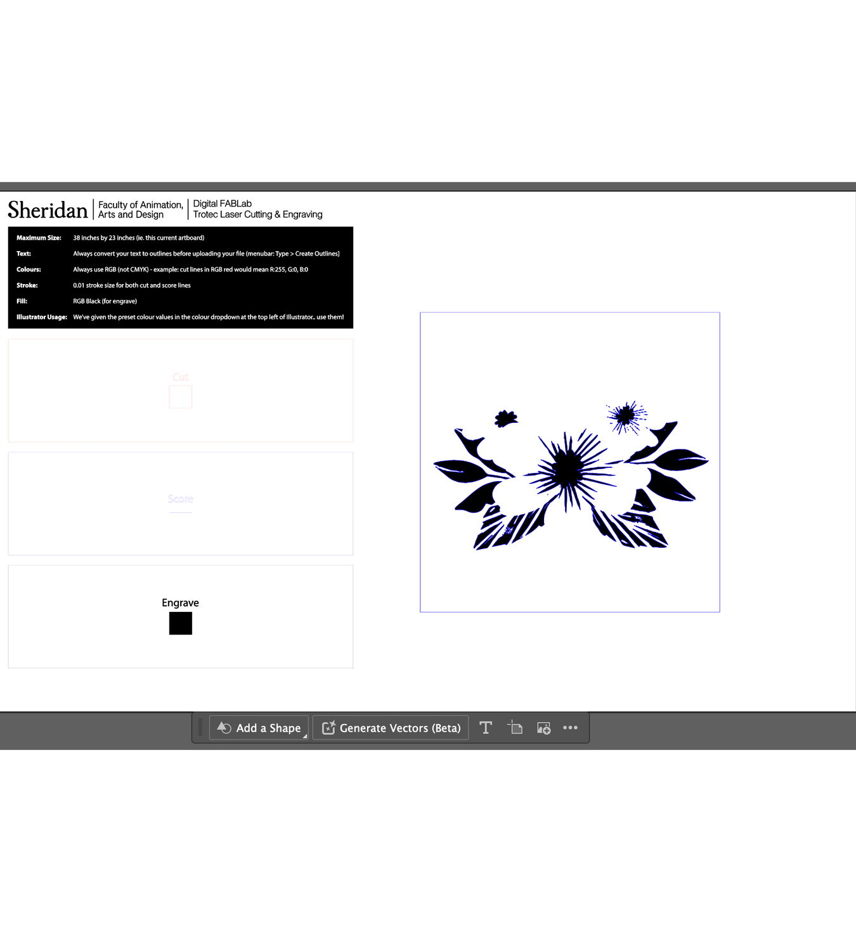Click the place image icon
This screenshot has height=932, width=856.
tap(543, 727)
